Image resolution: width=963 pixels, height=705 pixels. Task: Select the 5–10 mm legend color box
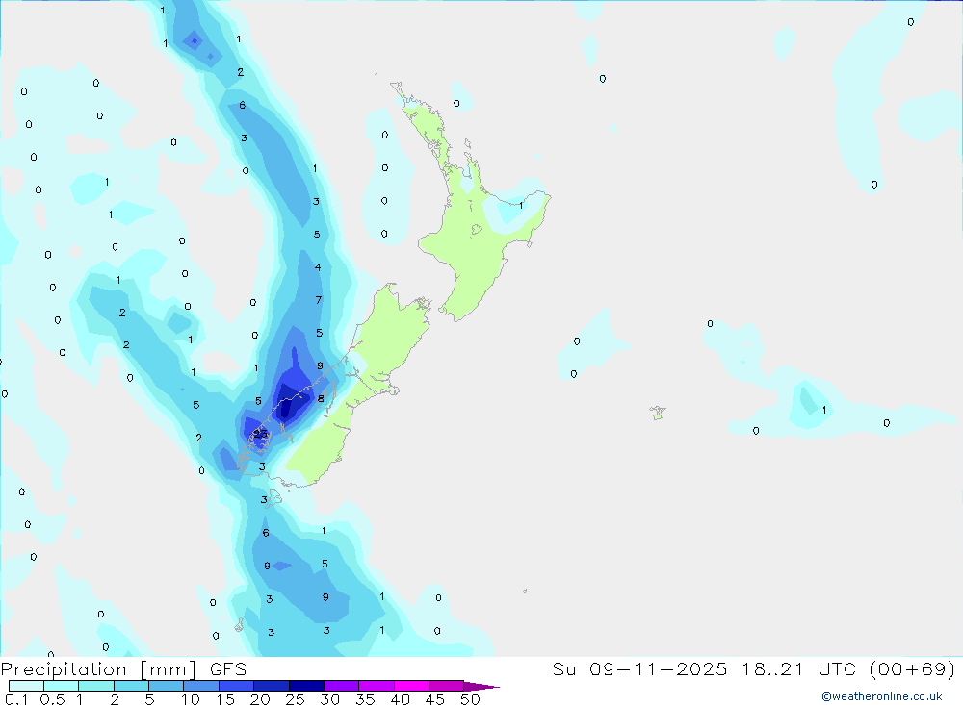point(167,686)
